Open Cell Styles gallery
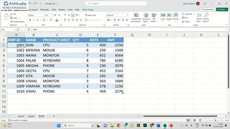The image size is (230, 129). (154, 18)
